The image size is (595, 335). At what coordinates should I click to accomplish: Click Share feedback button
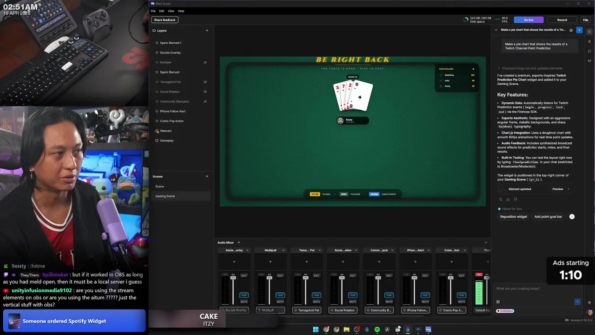tap(165, 20)
